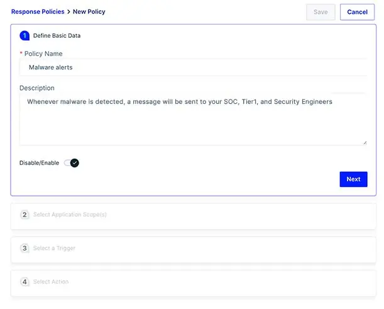Image resolution: width=384 pixels, height=309 pixels.
Task: Select the New Policy breadcrumb item
Action: (x=89, y=12)
